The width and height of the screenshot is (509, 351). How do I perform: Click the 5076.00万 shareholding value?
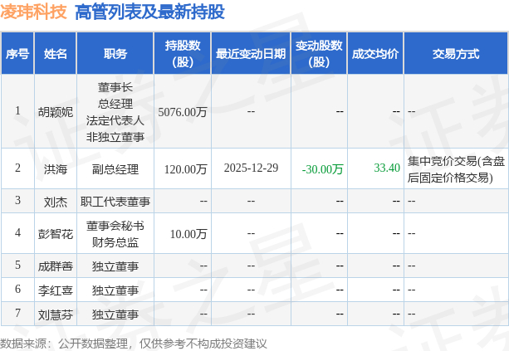[183, 112]
